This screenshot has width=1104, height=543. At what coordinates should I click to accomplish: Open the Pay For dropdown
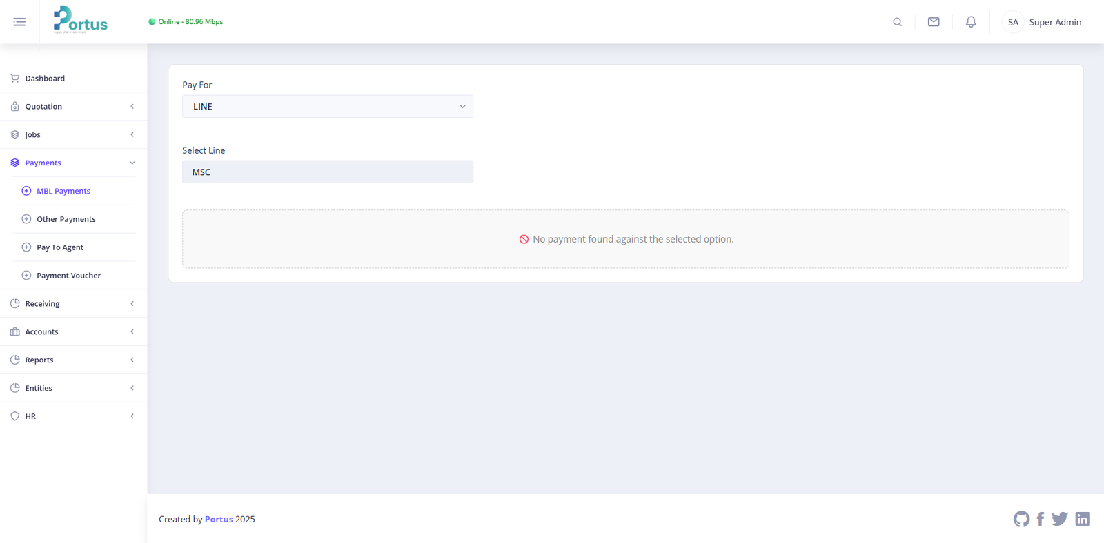pos(328,107)
